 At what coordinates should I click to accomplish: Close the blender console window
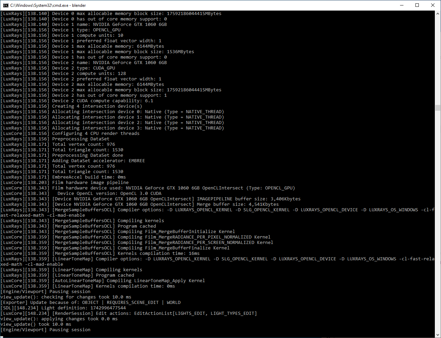433,5
